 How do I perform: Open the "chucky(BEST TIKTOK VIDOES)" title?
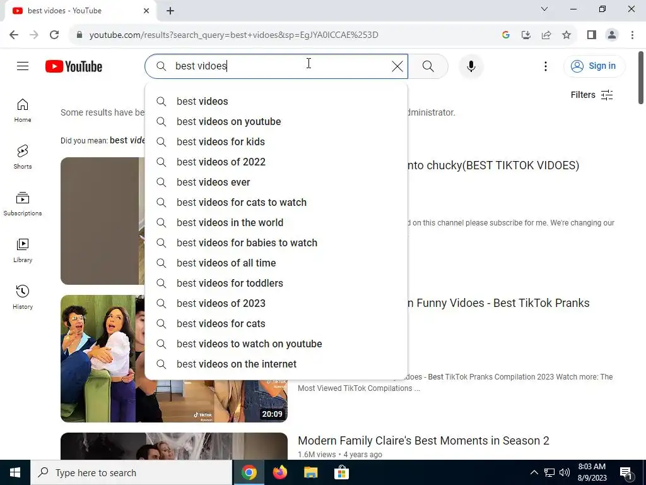(493, 165)
